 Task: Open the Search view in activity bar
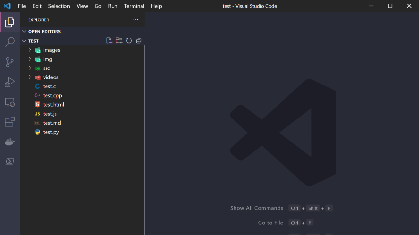click(10, 42)
